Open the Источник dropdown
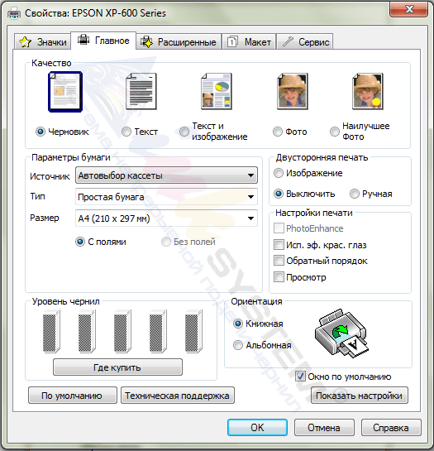The height and width of the screenshot is (451, 434). (x=166, y=175)
